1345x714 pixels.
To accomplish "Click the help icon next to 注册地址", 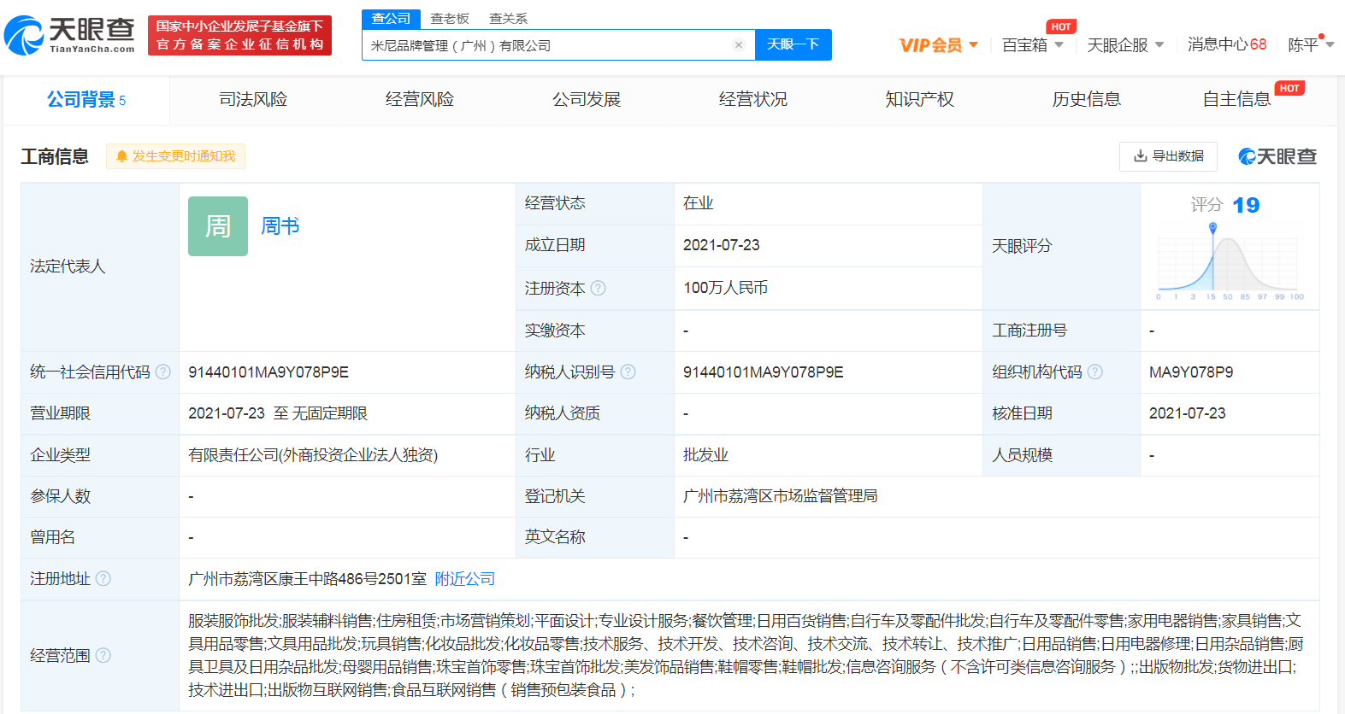I will click(103, 579).
